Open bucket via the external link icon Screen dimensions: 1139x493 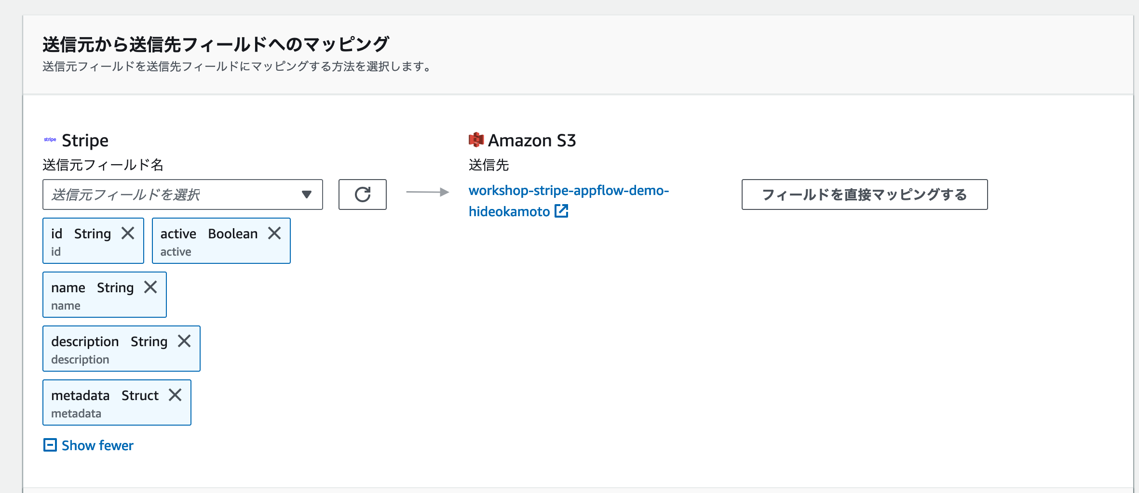tap(562, 211)
